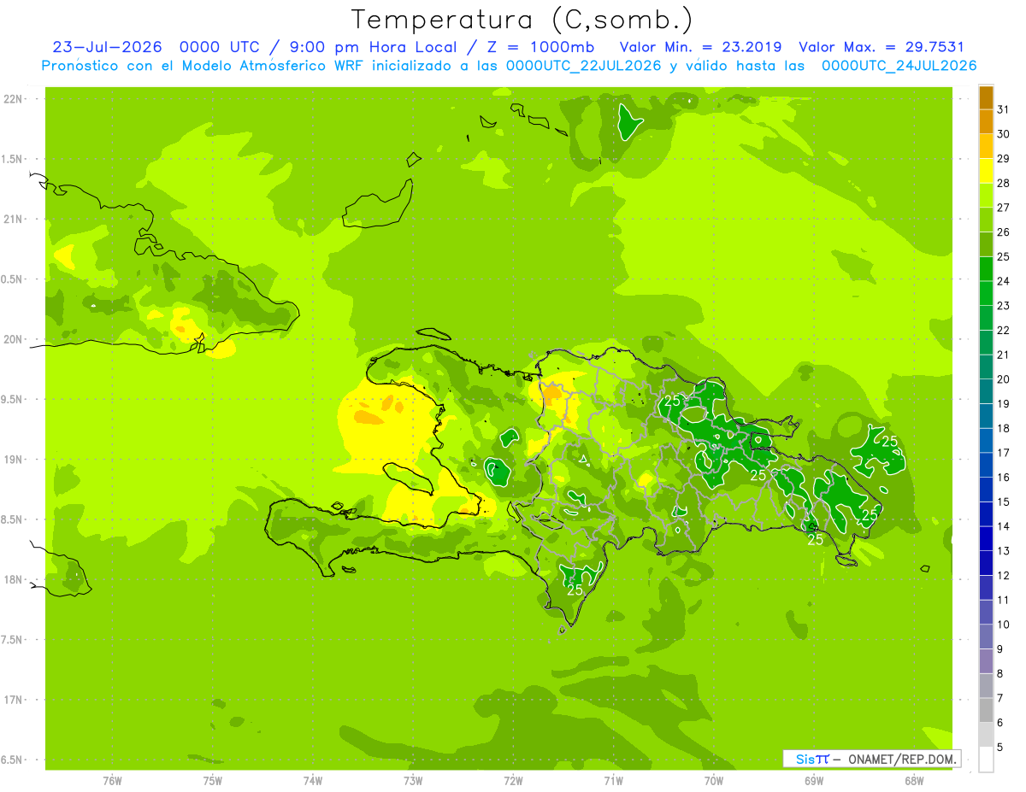Pick the teal swatch between 19 and 20
The height and width of the screenshot is (792, 1026).
[x=986, y=391]
